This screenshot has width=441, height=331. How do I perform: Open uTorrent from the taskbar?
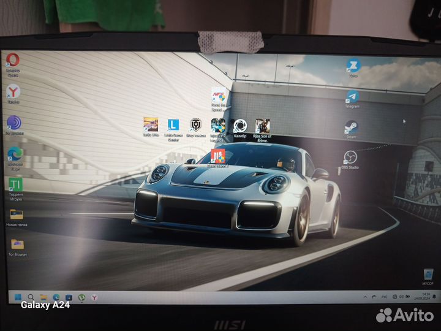click(x=81, y=297)
